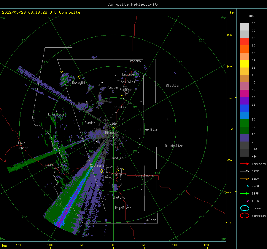The height and width of the screenshot is (249, 267).
Task: Click the cyan 27ZW arrow legend icon
Action: click(x=244, y=186)
